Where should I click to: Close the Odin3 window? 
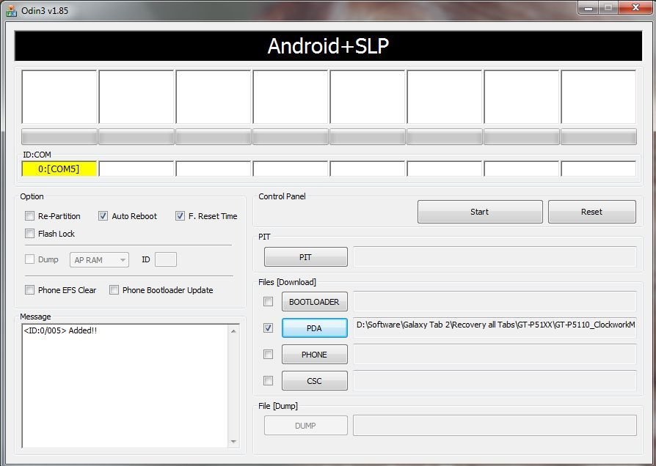tap(635, 8)
